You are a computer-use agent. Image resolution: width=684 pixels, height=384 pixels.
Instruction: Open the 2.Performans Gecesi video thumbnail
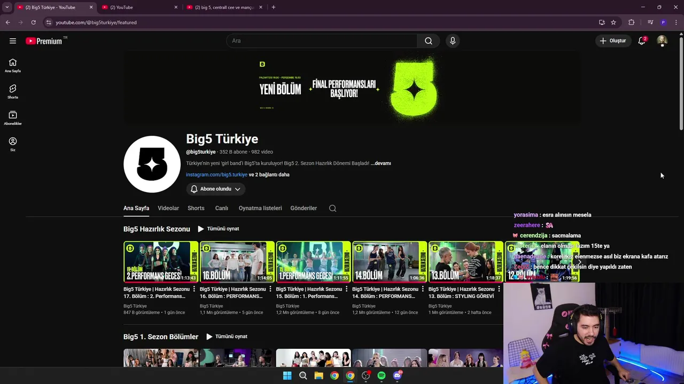(x=161, y=261)
